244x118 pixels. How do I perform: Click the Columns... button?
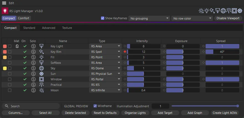[15, 113]
